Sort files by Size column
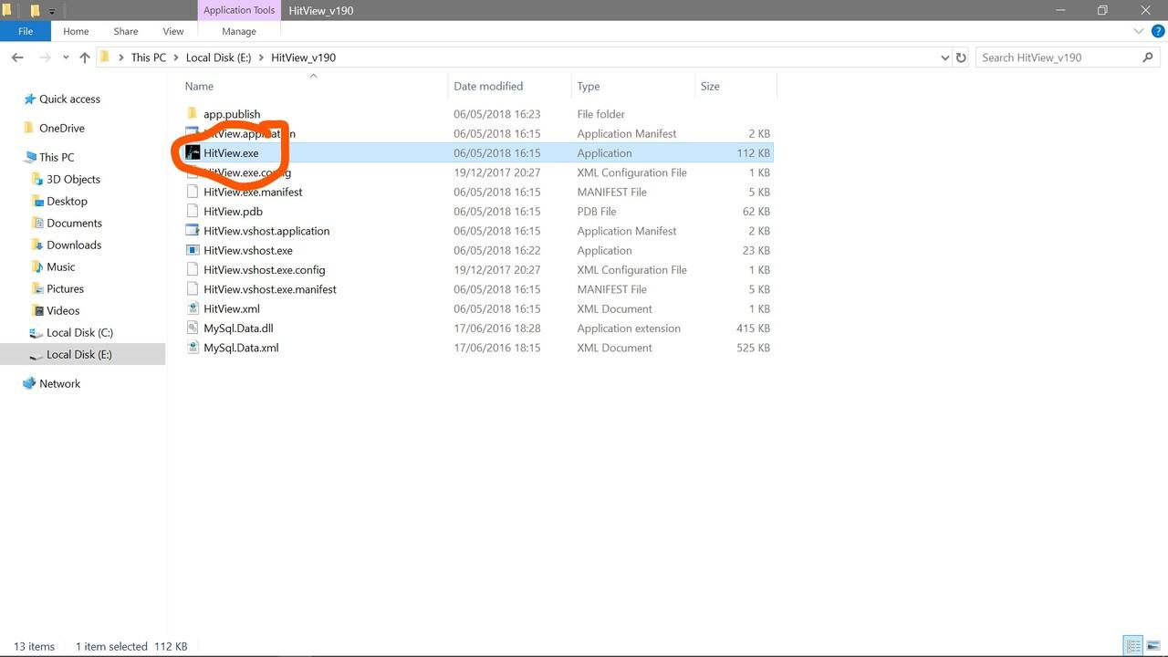The image size is (1168, 657). (x=710, y=87)
